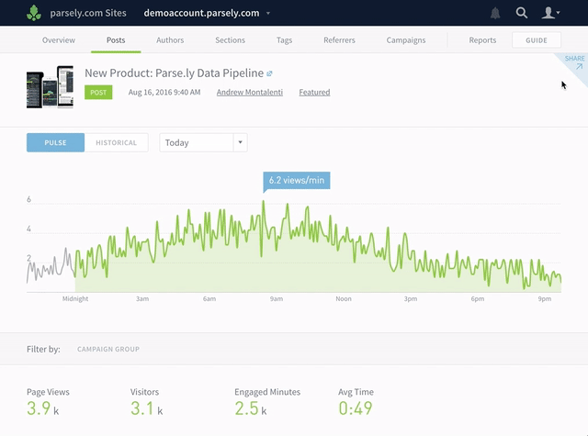Open author Andrew Montalenti link
The width and height of the screenshot is (588, 436).
click(251, 92)
